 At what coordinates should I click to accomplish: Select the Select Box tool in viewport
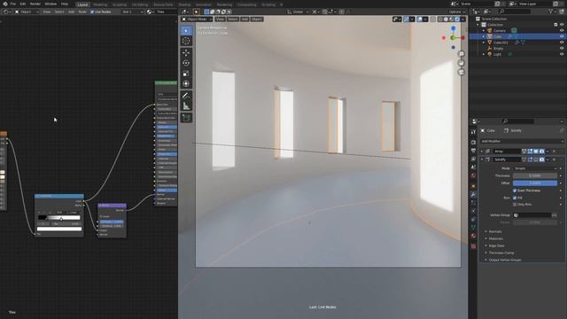coord(186,31)
